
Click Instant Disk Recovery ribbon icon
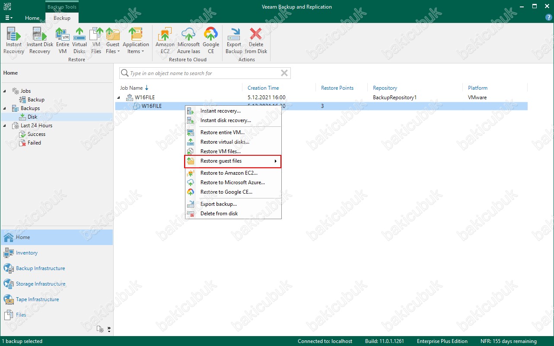[x=40, y=41]
